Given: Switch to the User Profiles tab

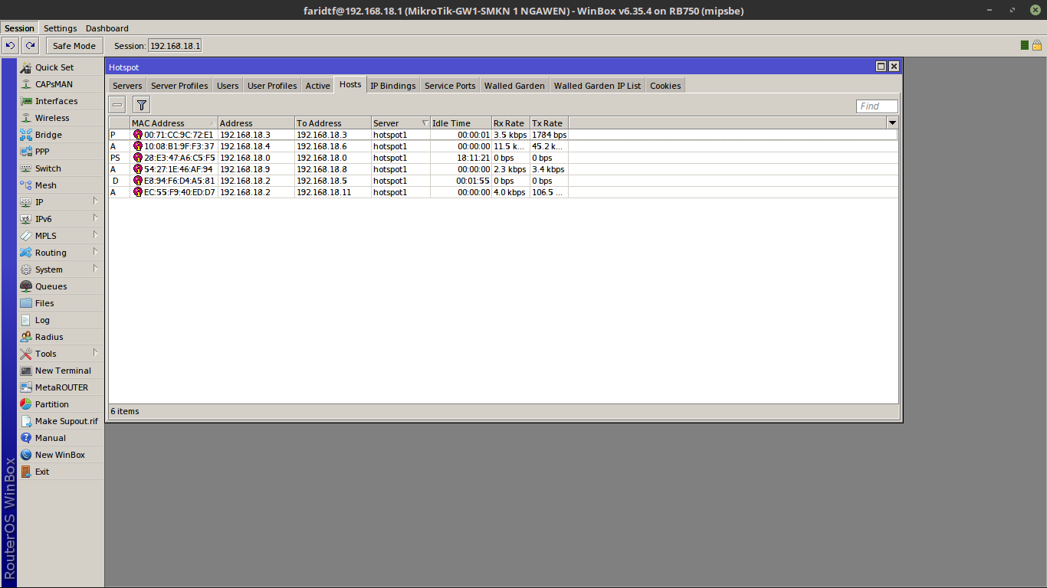Looking at the screenshot, I should [272, 86].
